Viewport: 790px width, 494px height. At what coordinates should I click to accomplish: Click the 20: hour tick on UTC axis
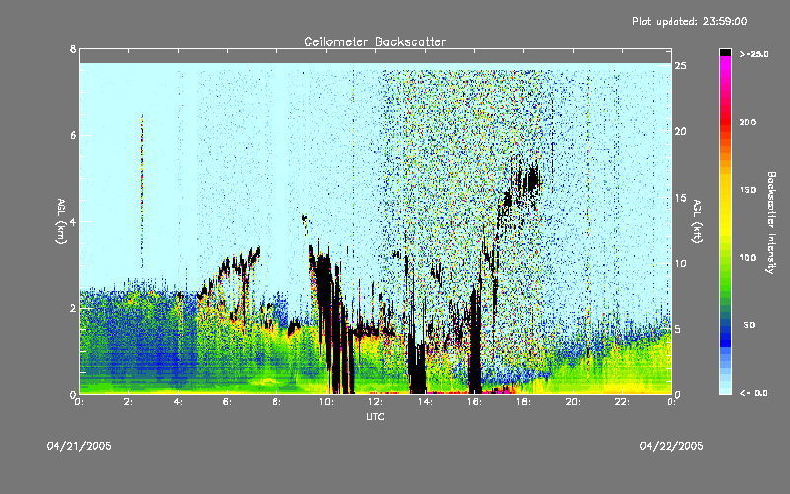573,402
